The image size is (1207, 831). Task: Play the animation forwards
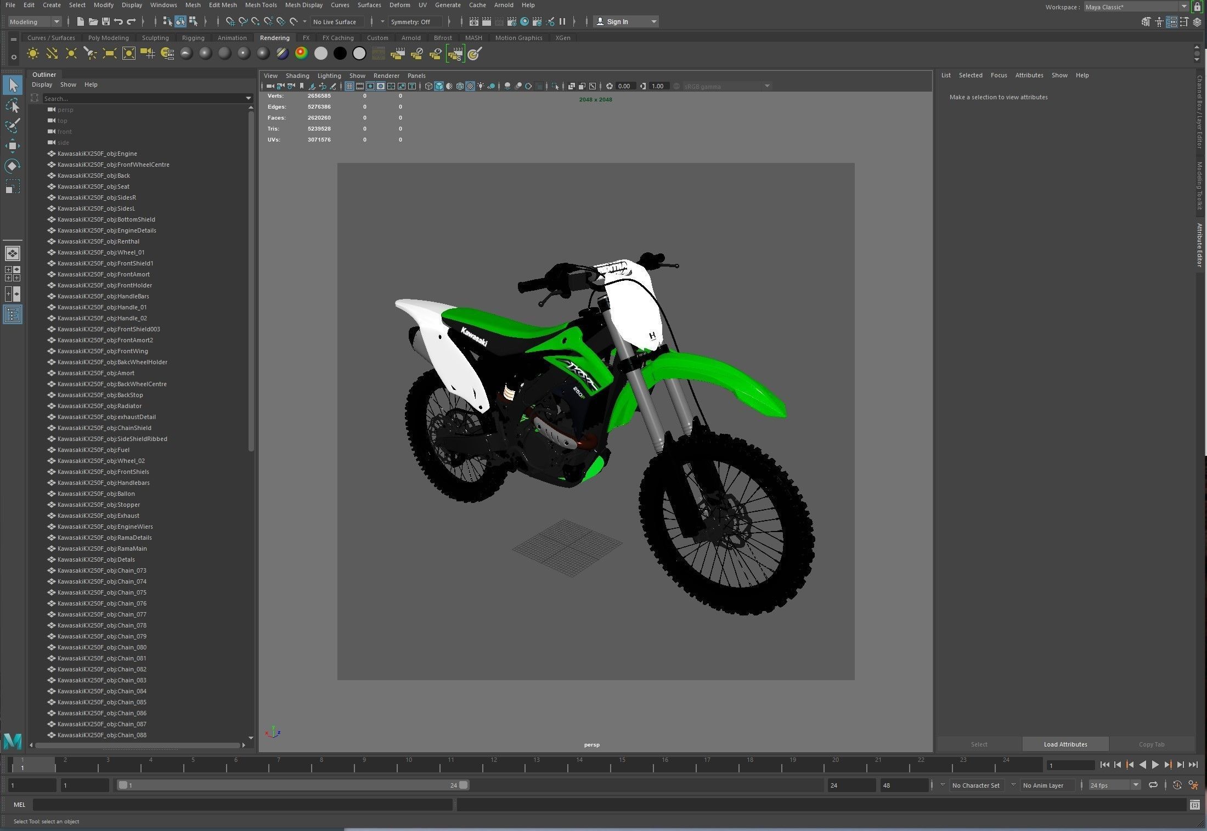[1155, 765]
